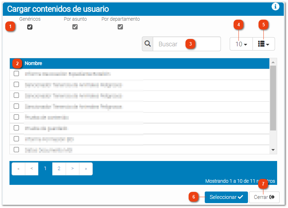Screen dimensions: 288x208
Task: Click the magnifier search icon
Action: tap(148, 44)
